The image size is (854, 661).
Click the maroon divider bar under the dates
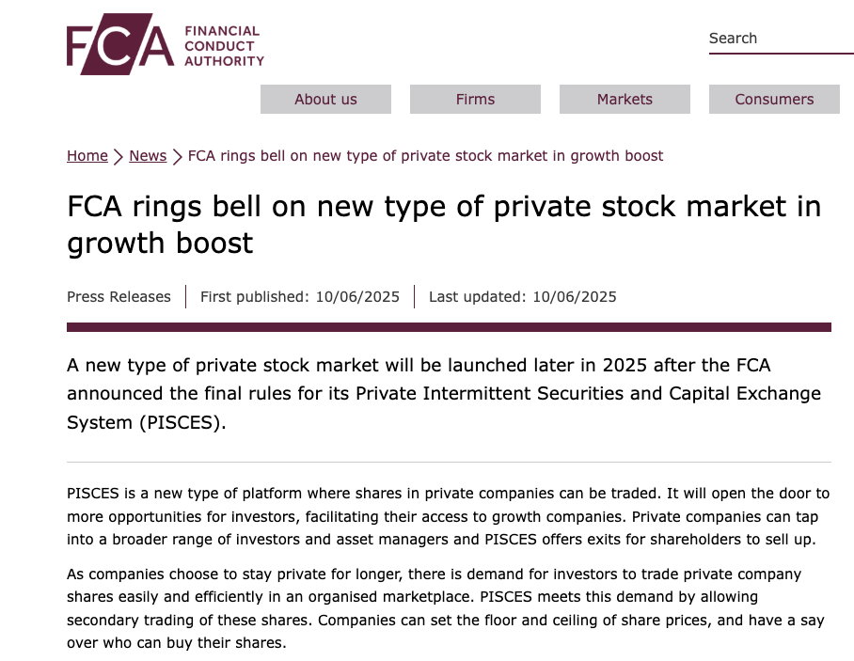pyautogui.click(x=449, y=327)
